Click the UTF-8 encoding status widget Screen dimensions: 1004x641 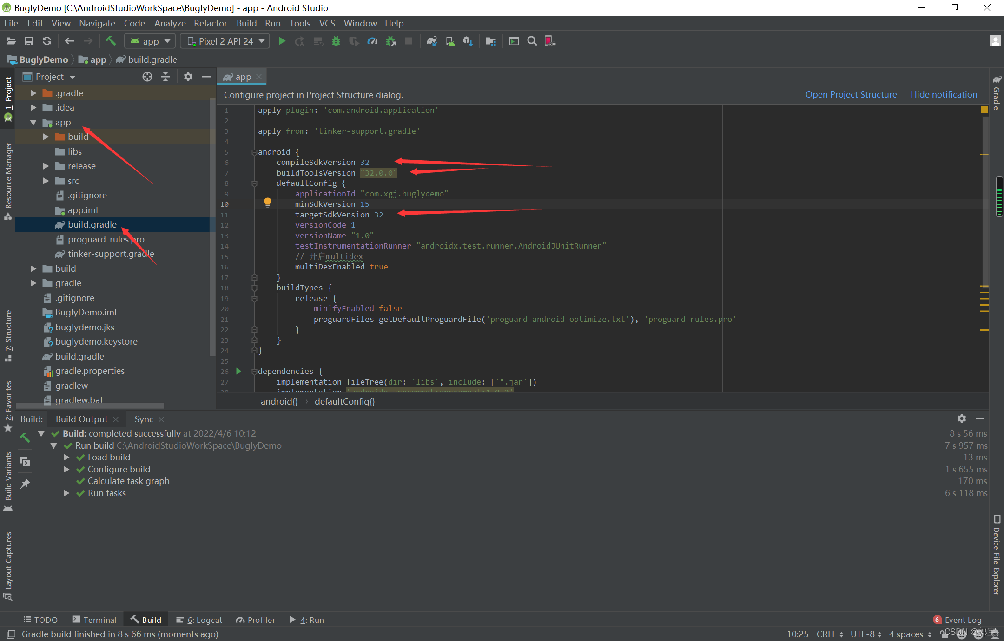(866, 634)
